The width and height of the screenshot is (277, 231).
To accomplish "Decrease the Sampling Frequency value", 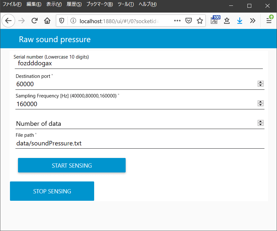I will coord(261,105).
